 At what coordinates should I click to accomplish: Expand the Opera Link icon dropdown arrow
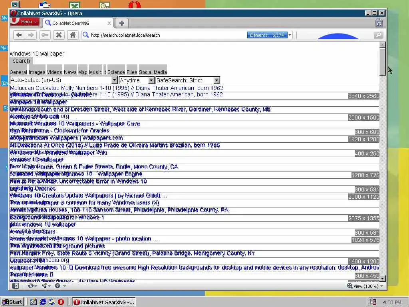(36, 286)
